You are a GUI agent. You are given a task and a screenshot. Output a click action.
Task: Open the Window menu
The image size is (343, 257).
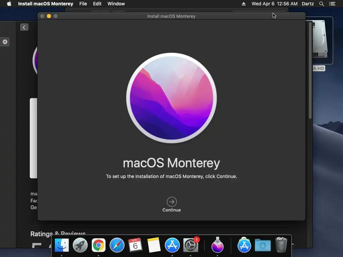tap(116, 4)
